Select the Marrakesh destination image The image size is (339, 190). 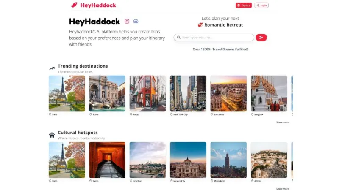click(x=228, y=160)
